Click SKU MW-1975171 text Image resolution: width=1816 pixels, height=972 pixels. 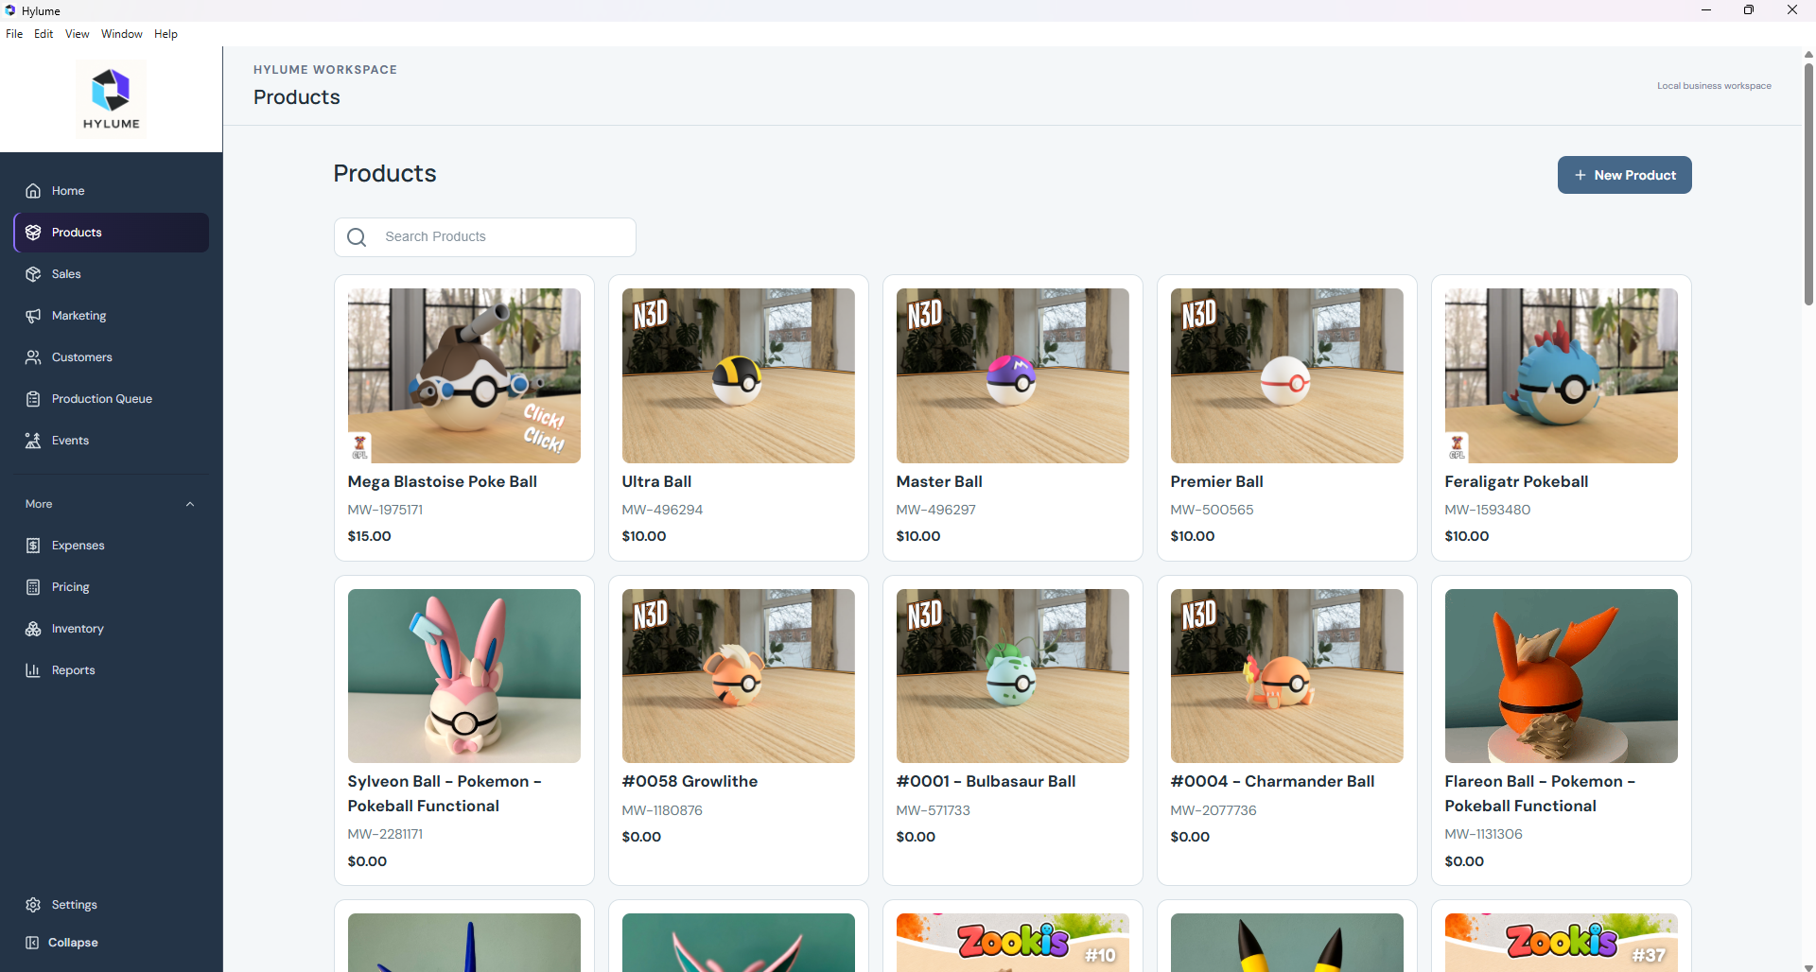coord(385,511)
